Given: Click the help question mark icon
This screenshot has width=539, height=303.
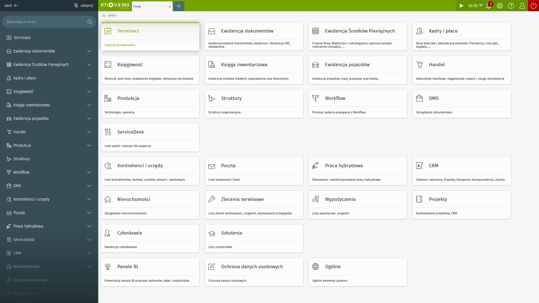Looking at the screenshot, I should pos(511,6).
